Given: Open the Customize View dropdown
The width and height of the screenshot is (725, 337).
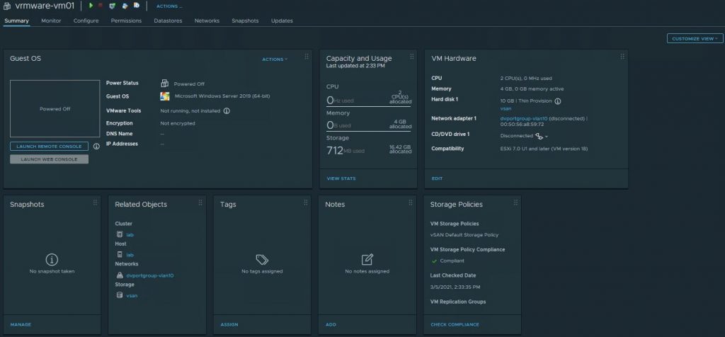Looking at the screenshot, I should coord(695,39).
